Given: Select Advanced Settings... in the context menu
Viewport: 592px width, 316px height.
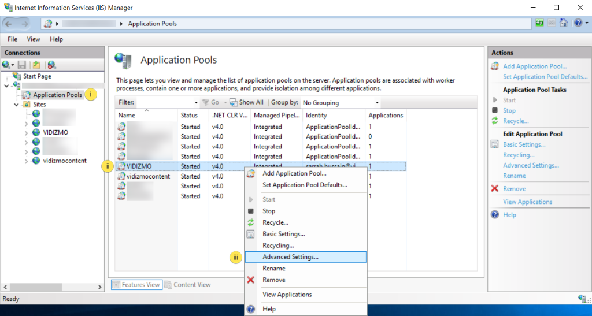Looking at the screenshot, I should tap(290, 257).
